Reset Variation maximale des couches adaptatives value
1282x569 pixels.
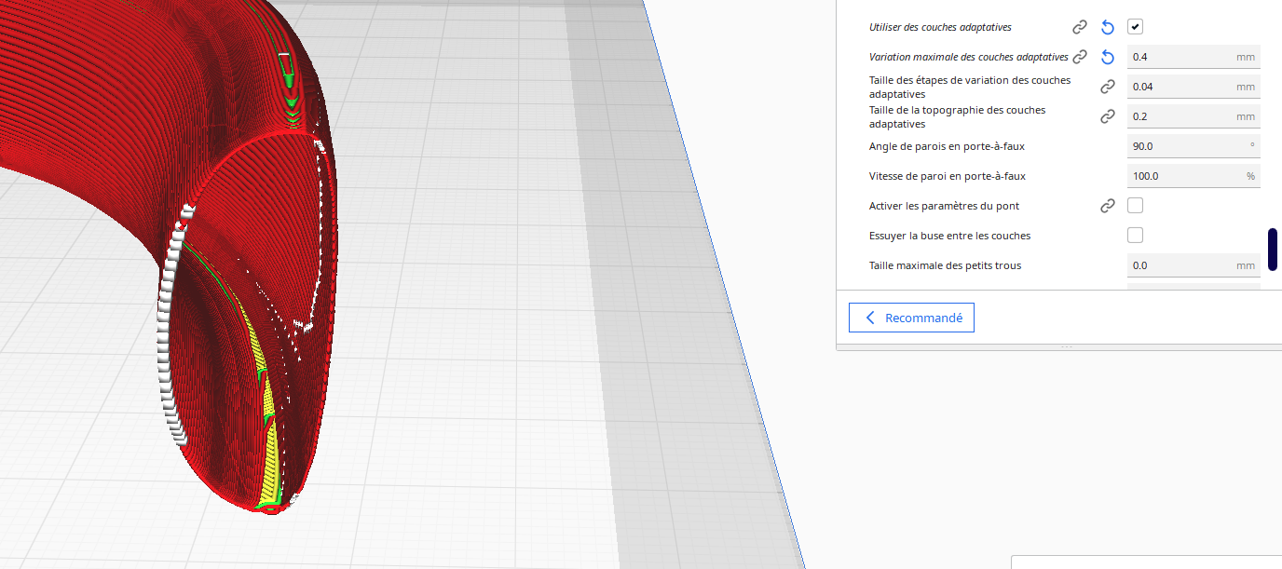[x=1108, y=57]
